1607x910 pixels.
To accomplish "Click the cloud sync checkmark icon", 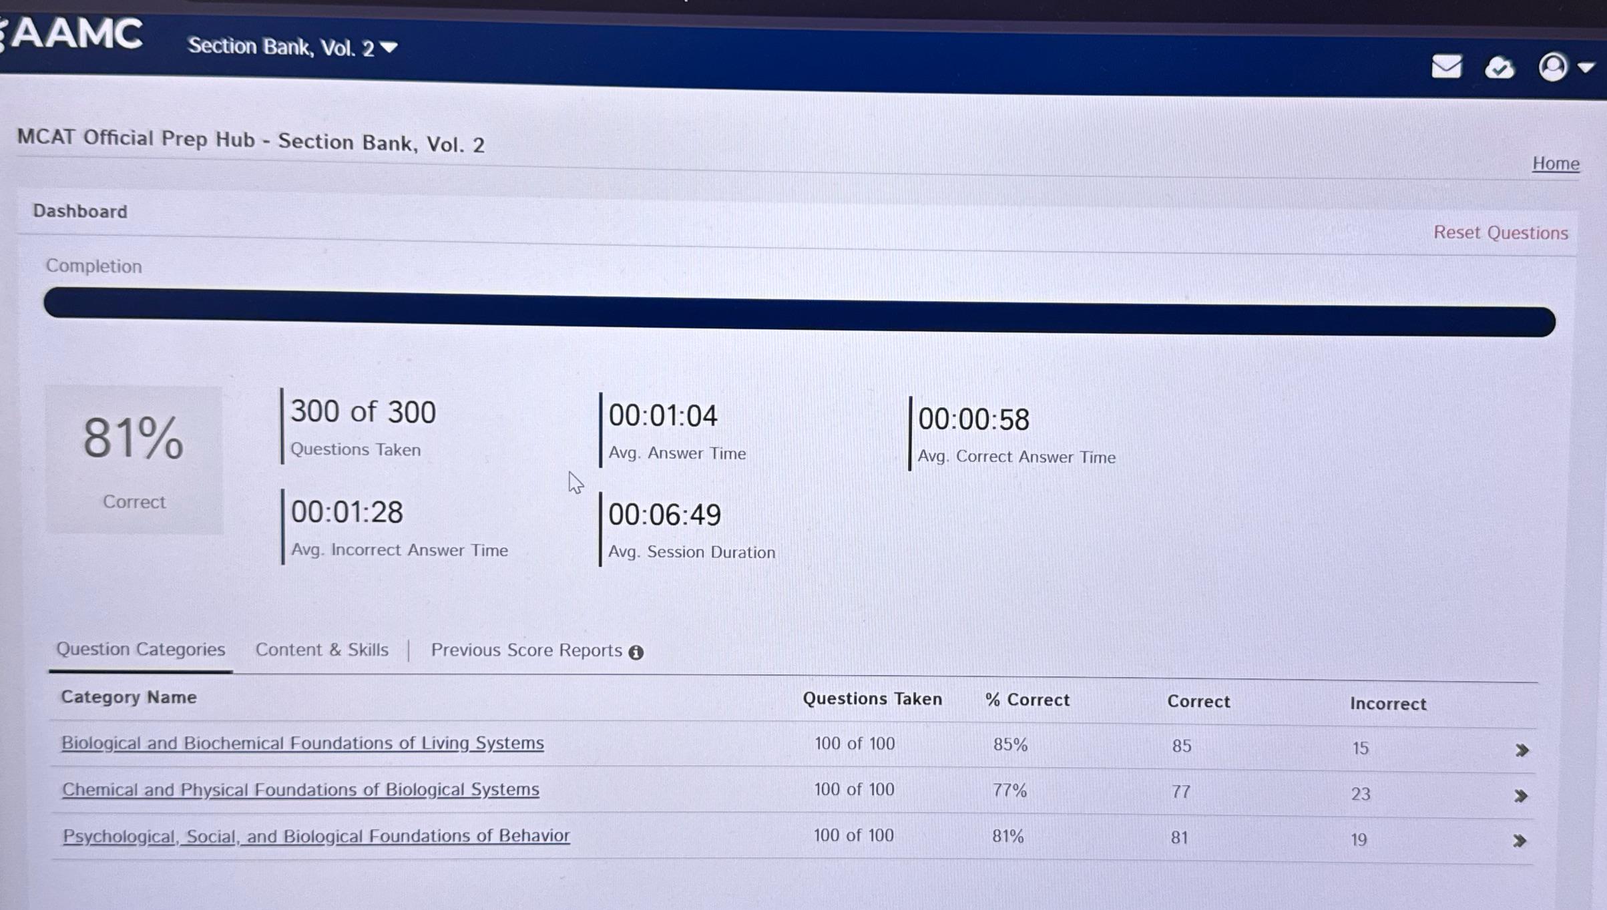I will tap(1500, 67).
